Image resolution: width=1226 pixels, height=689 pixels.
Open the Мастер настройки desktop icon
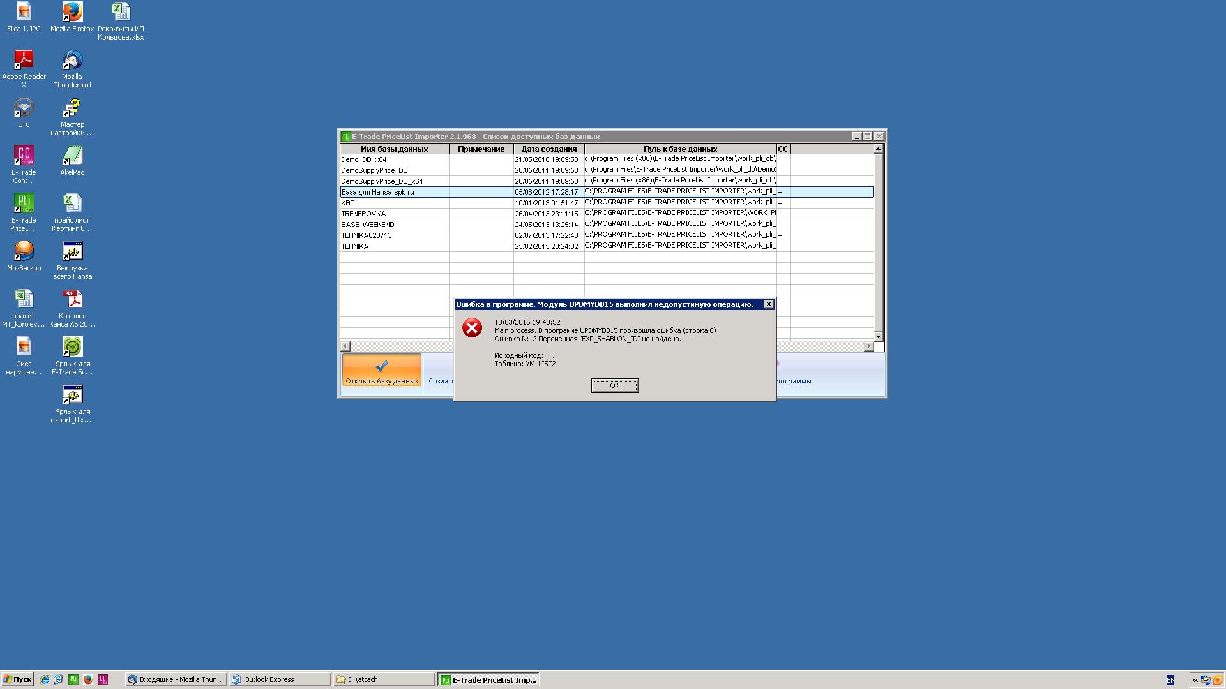click(72, 117)
